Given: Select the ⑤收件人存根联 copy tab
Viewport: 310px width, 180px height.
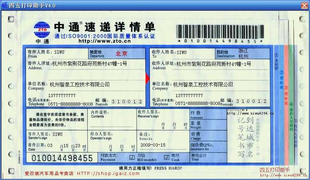Looking at the screenshot, I should pyautogui.click(x=296, y=133).
